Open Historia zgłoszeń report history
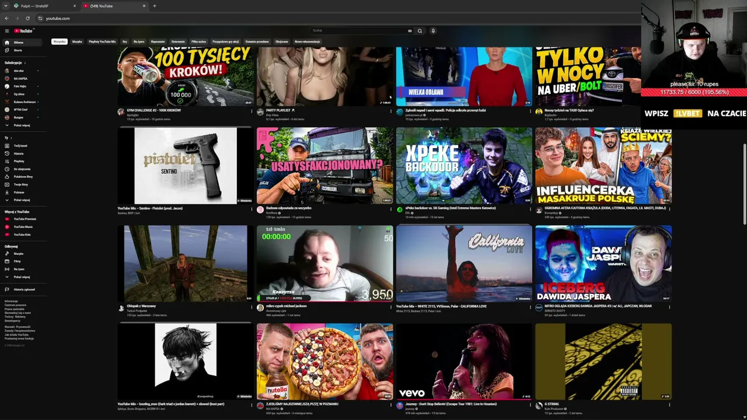The height and width of the screenshot is (420, 747). coord(21,289)
